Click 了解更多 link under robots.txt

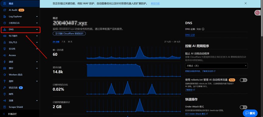190,90
